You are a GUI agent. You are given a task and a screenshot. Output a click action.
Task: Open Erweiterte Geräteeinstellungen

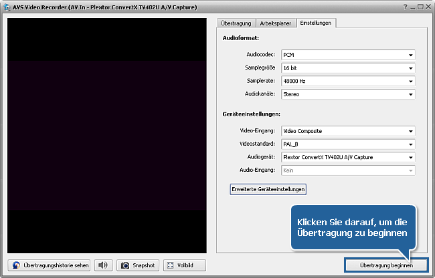click(x=268, y=189)
